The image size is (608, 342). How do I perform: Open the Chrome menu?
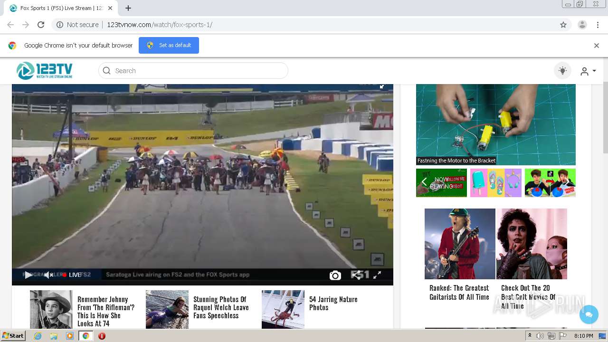point(598,25)
